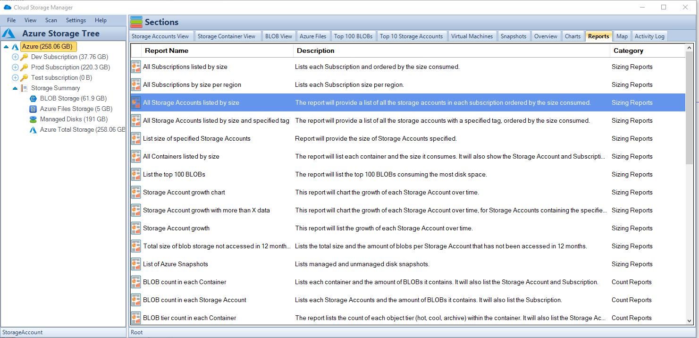Click the icon beside BLOB count in each Container
Screen dimensions: 699x338
point(136,282)
